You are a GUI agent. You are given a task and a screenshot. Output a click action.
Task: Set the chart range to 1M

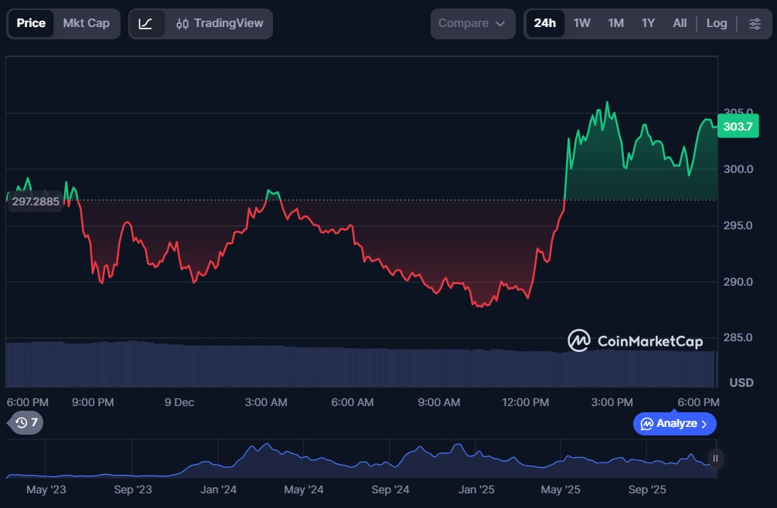[615, 23]
